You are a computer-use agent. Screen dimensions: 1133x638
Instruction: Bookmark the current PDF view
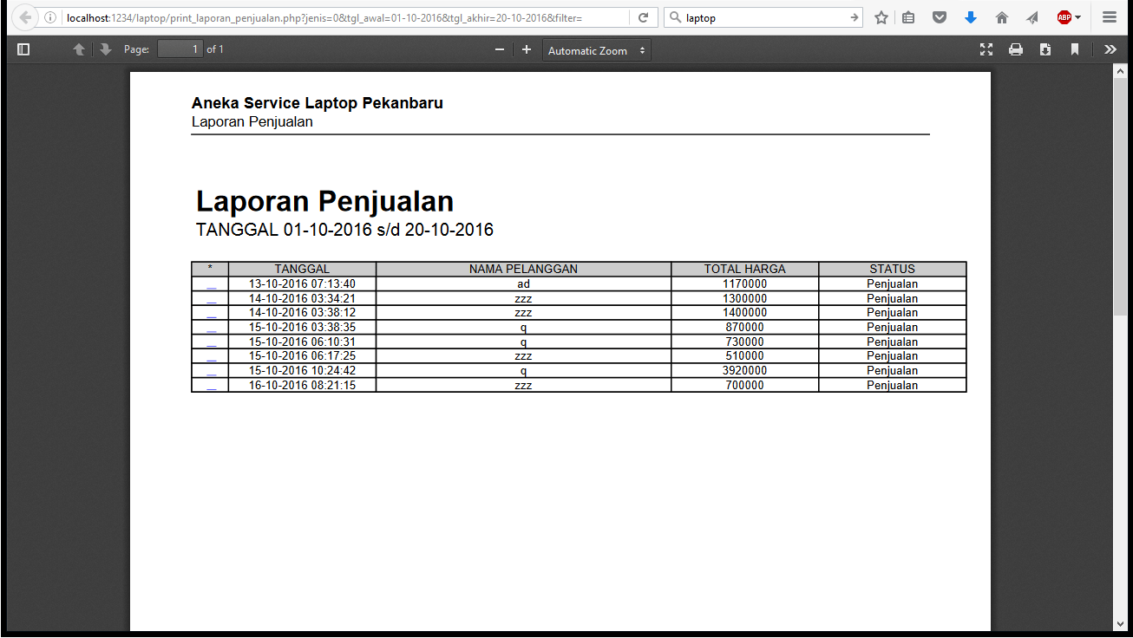tap(1075, 49)
